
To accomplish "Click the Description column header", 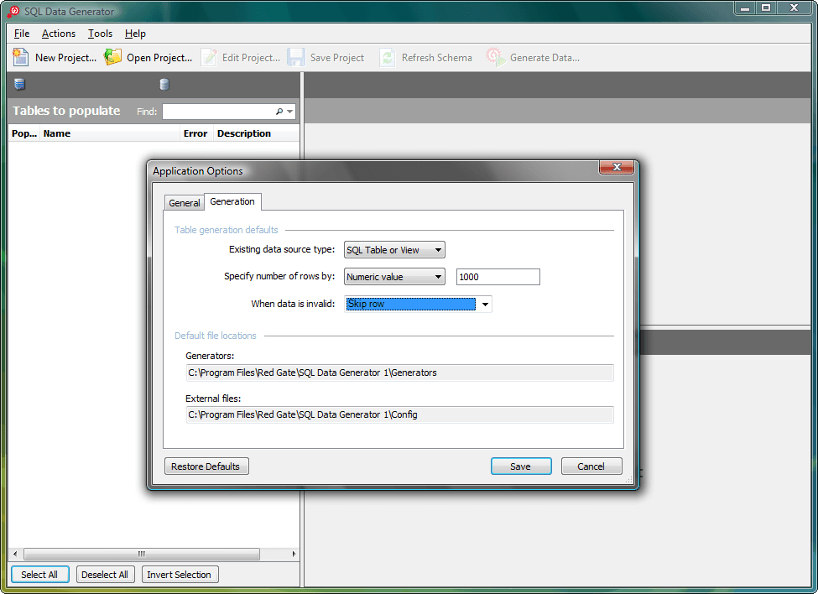I will tap(256, 133).
